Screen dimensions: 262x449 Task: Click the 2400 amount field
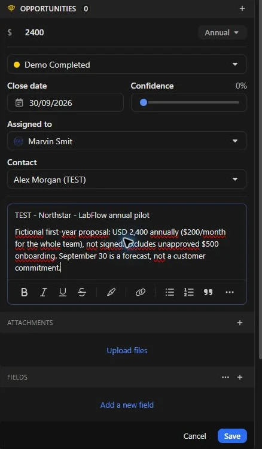pyautogui.click(x=34, y=32)
